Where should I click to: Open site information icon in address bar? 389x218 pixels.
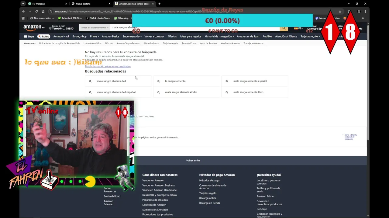(51, 12)
